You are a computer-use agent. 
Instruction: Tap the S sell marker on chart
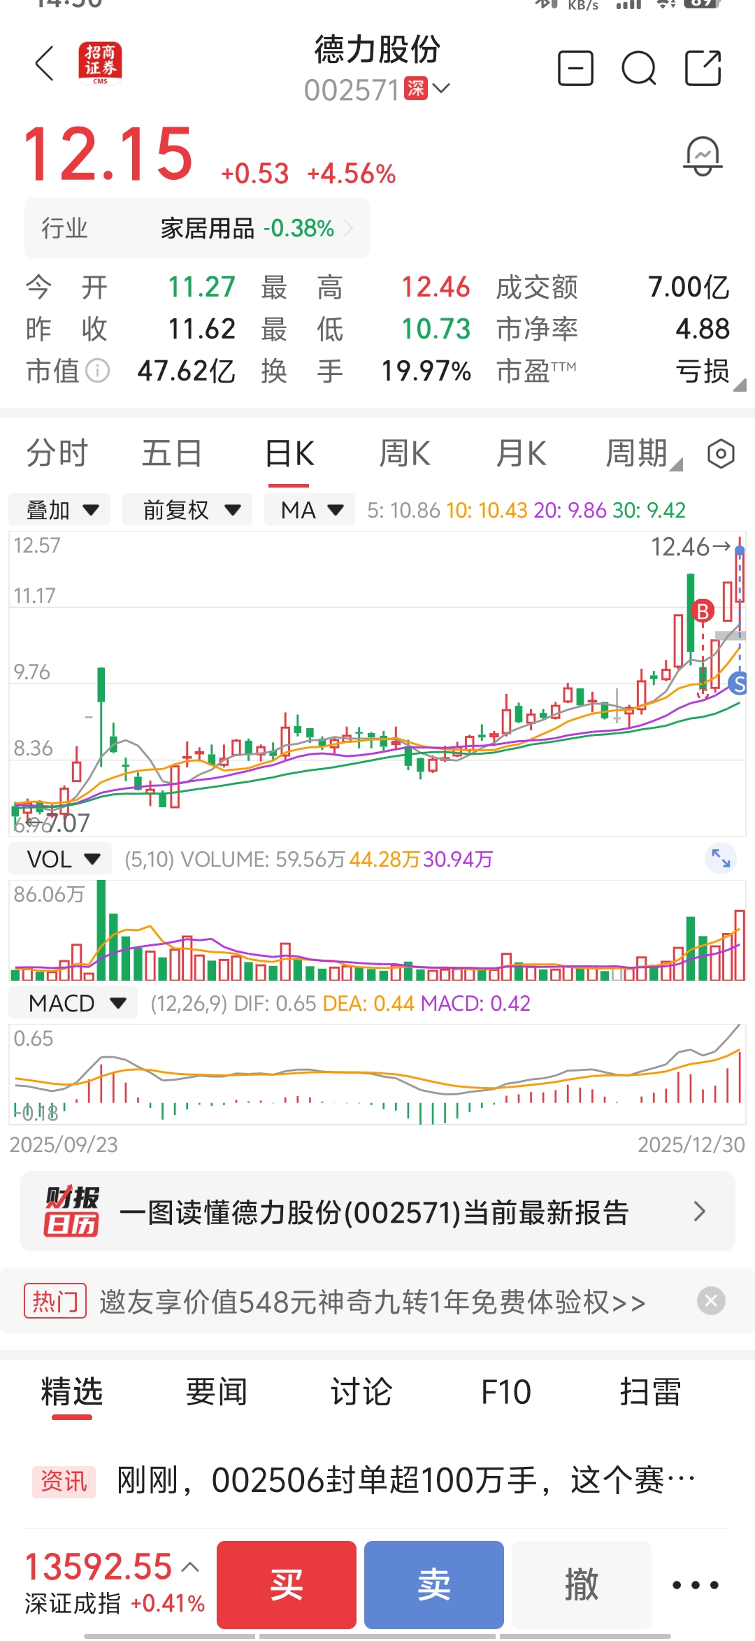[x=738, y=684]
